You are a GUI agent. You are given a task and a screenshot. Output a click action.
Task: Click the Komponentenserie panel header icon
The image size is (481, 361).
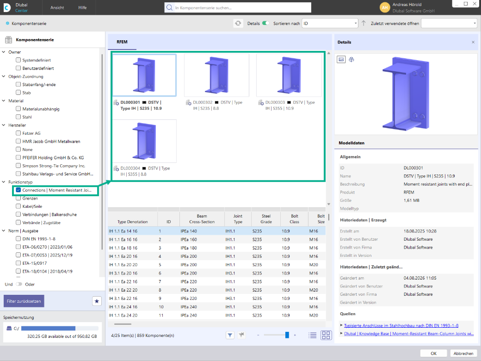[9, 40]
